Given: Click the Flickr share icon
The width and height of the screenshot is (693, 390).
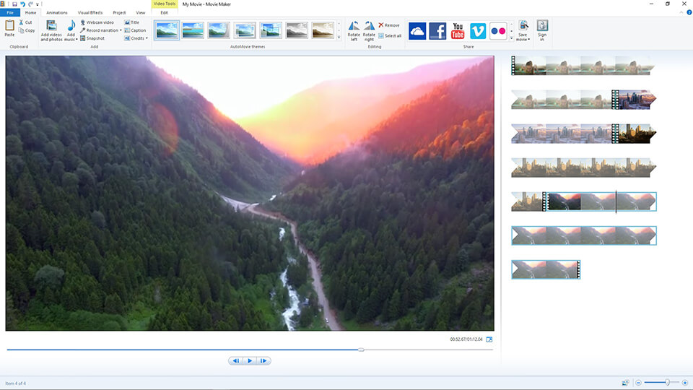Looking at the screenshot, I should click(x=498, y=30).
